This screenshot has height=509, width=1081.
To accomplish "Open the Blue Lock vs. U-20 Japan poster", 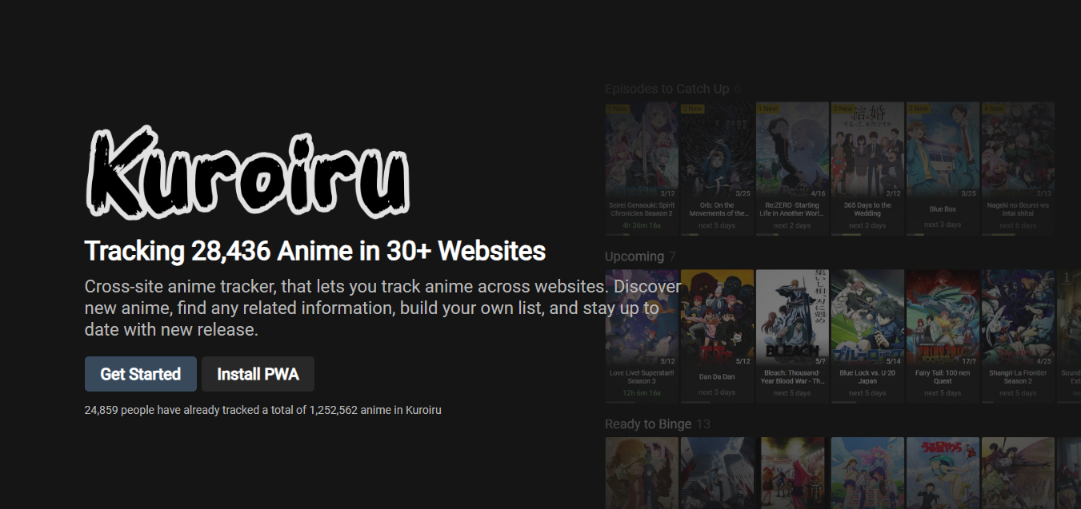I will click(867, 318).
